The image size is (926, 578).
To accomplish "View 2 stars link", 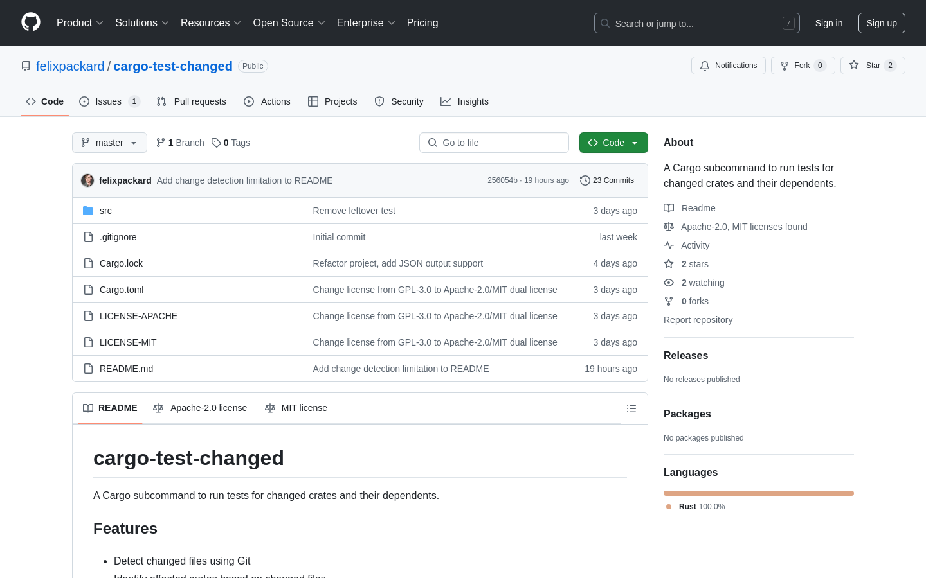I will coord(686,264).
